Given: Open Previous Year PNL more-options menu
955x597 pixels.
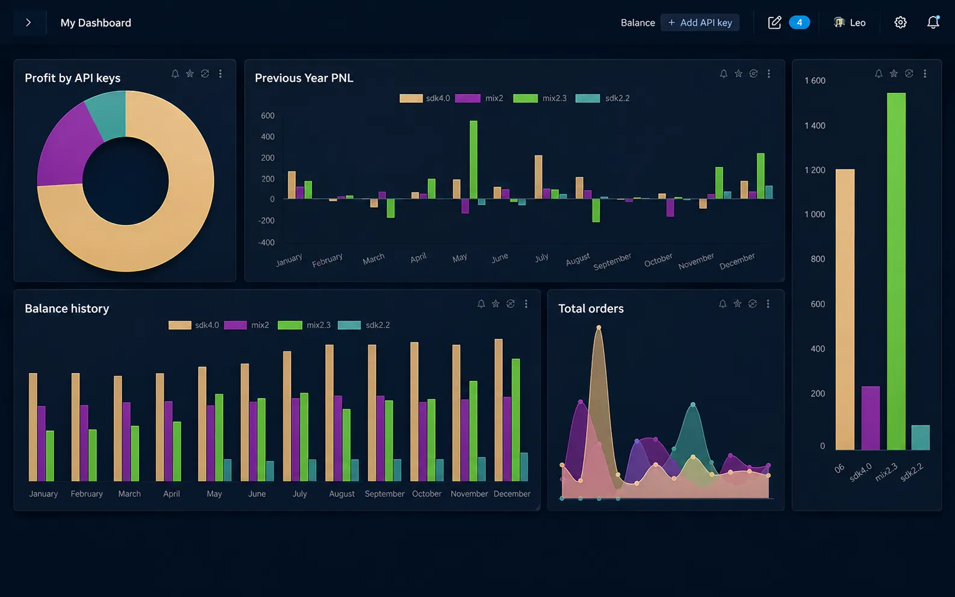Looking at the screenshot, I should point(769,73).
